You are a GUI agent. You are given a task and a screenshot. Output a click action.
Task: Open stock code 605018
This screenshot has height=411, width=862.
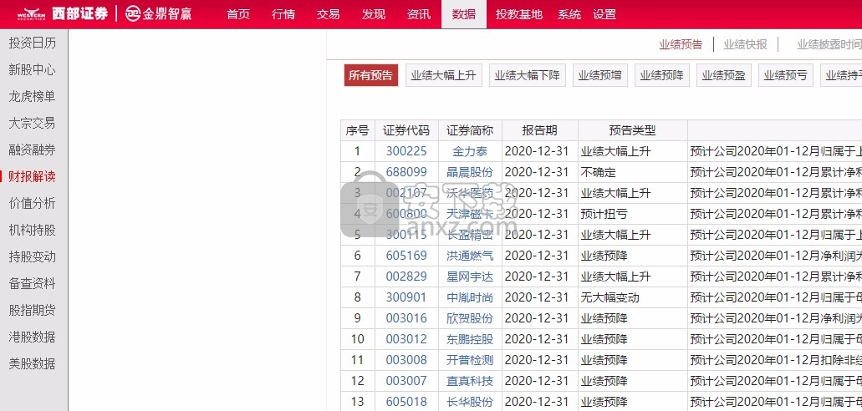point(406,402)
